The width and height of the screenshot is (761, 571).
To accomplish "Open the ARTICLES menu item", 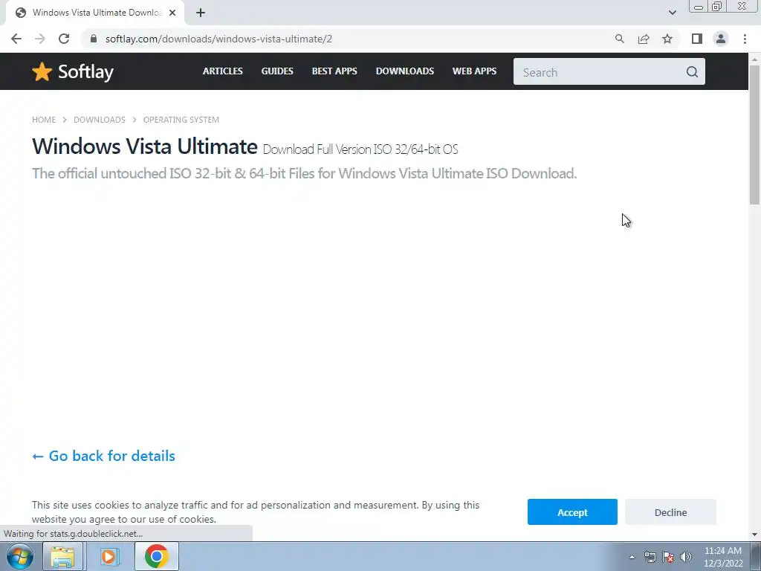I will 223,71.
